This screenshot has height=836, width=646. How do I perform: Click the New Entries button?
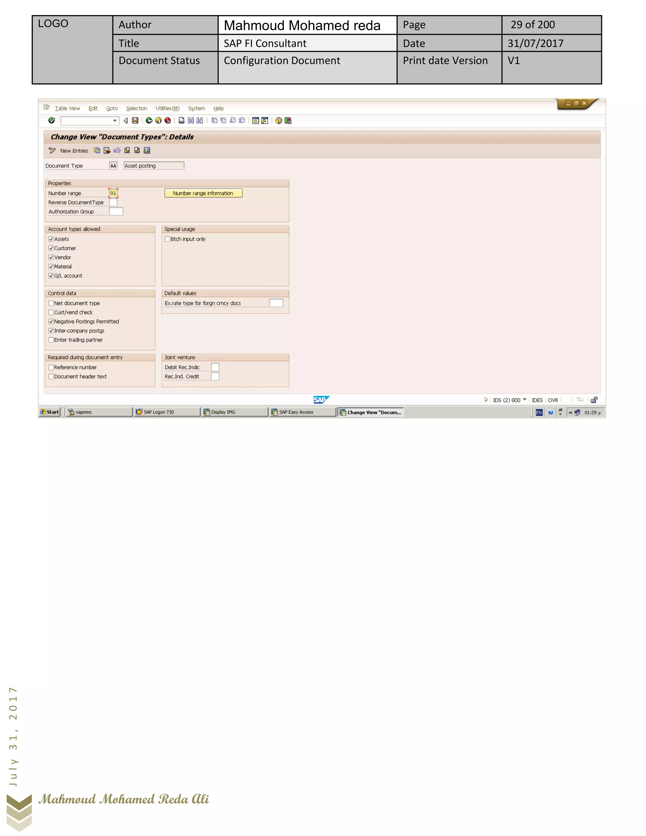(x=74, y=151)
